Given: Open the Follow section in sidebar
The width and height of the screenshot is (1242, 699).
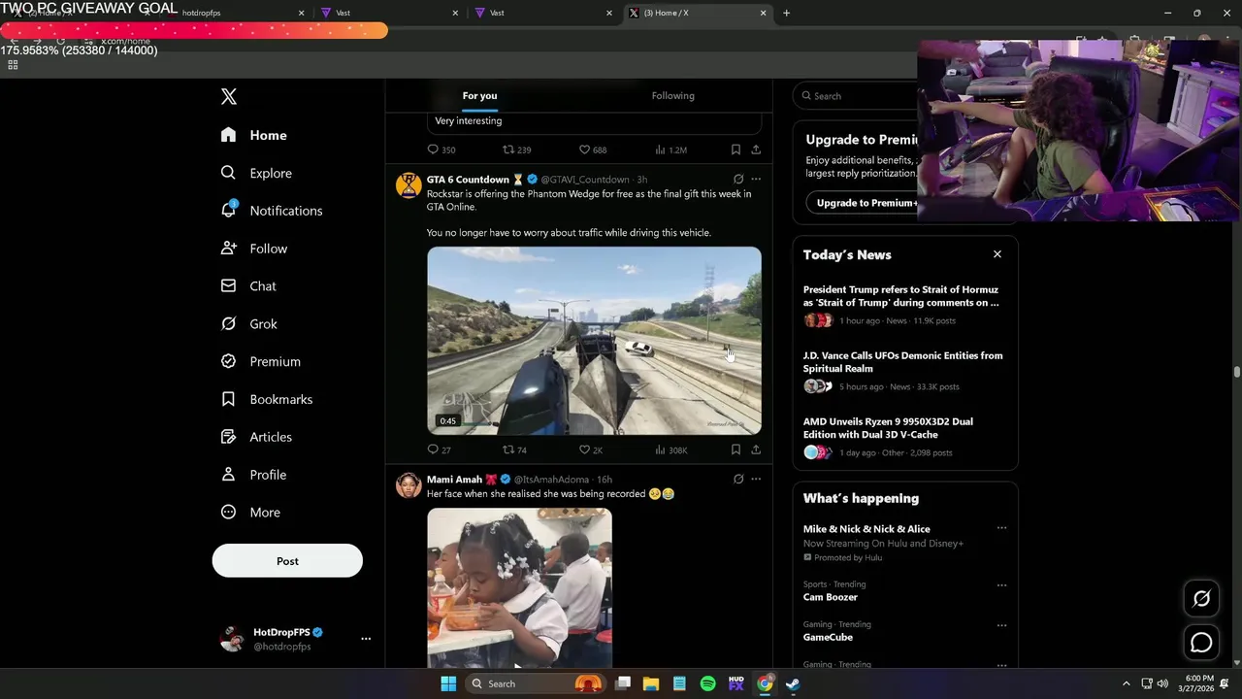Looking at the screenshot, I should point(253,249).
